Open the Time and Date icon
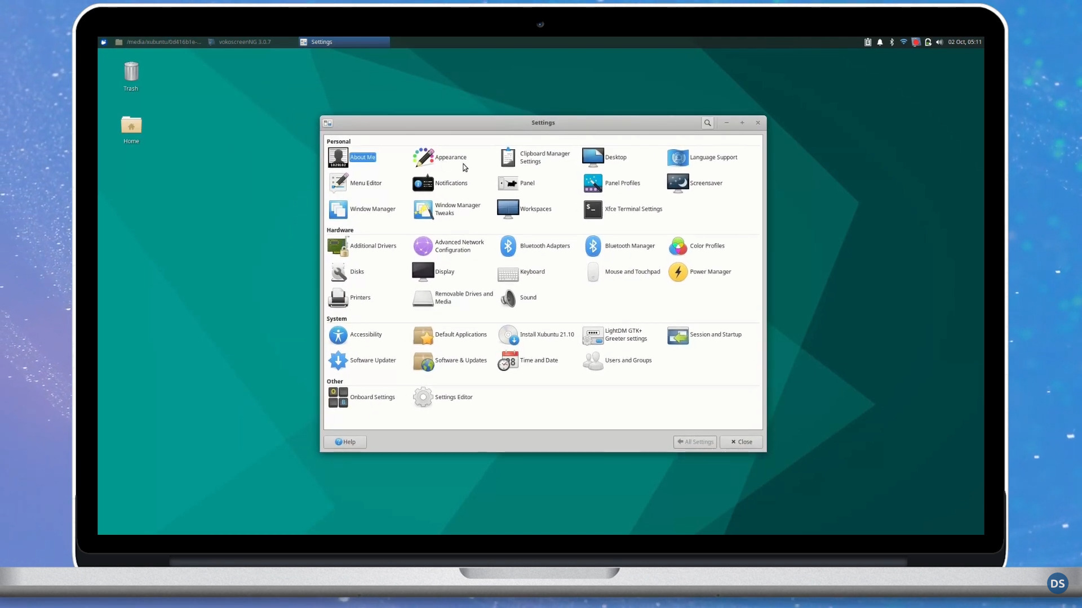The image size is (1082, 608). point(508,361)
